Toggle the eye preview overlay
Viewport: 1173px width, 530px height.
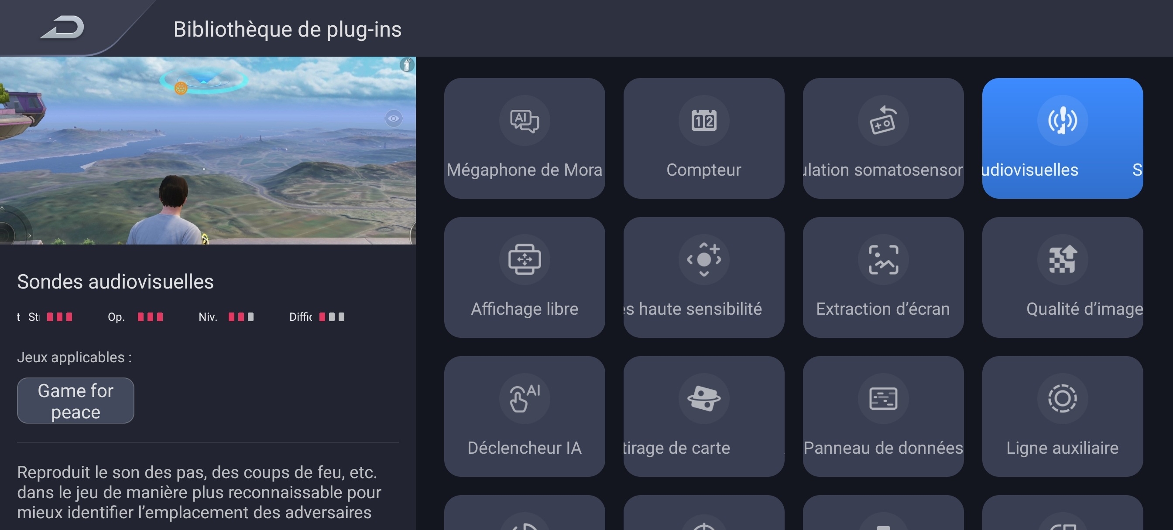pos(394,119)
